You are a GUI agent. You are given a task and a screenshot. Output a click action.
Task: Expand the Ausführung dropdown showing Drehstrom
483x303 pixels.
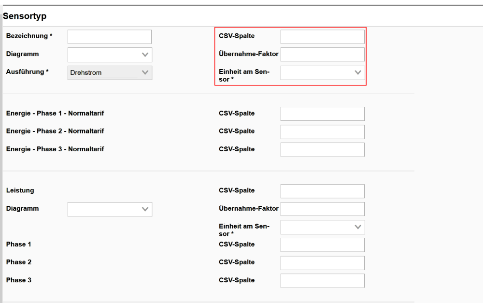point(110,72)
